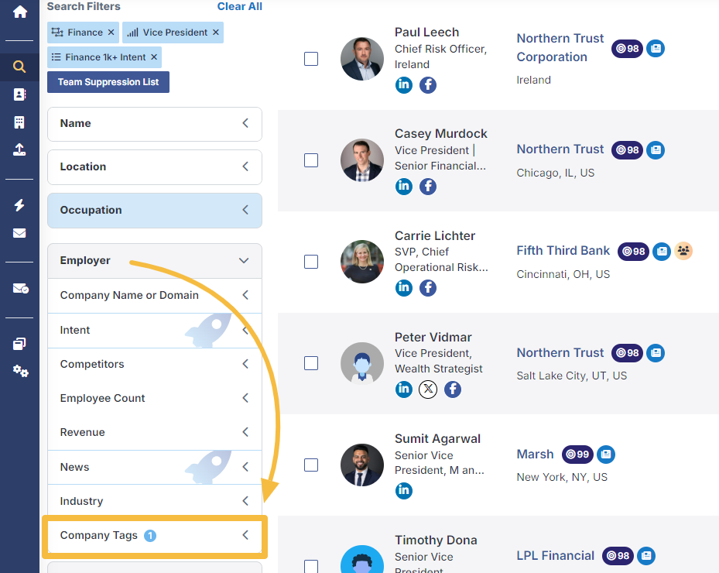Screen dimensions: 719x573
Task: Expand the Location filter section
Action: (155, 167)
